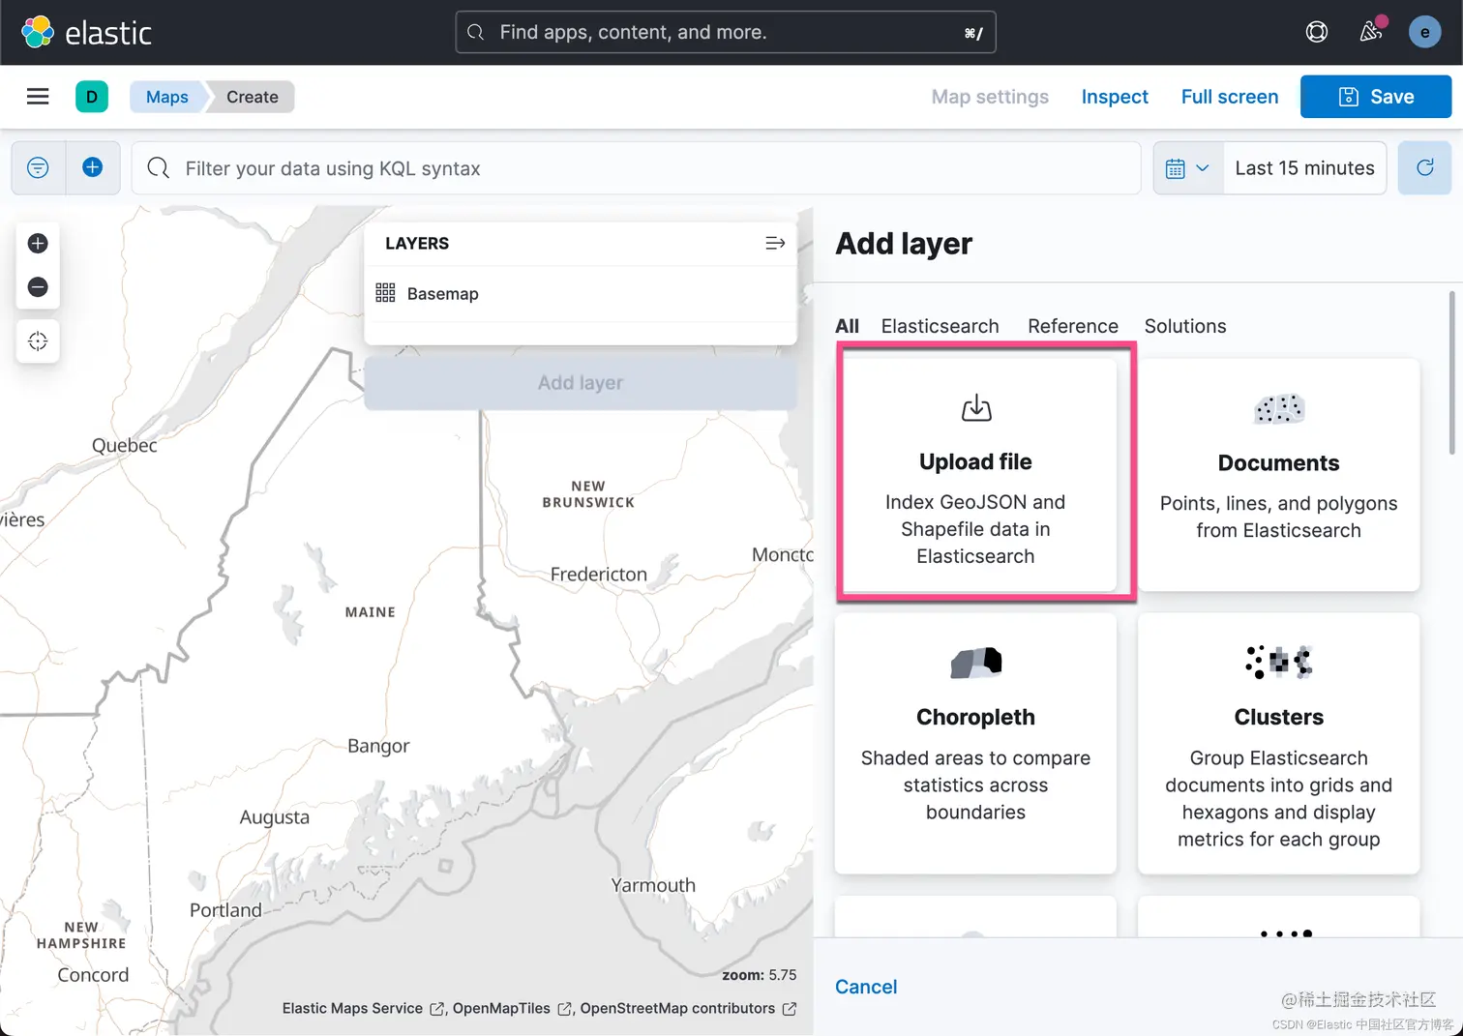The height and width of the screenshot is (1036, 1463).
Task: Zoom in on the map
Action: [x=38, y=244]
